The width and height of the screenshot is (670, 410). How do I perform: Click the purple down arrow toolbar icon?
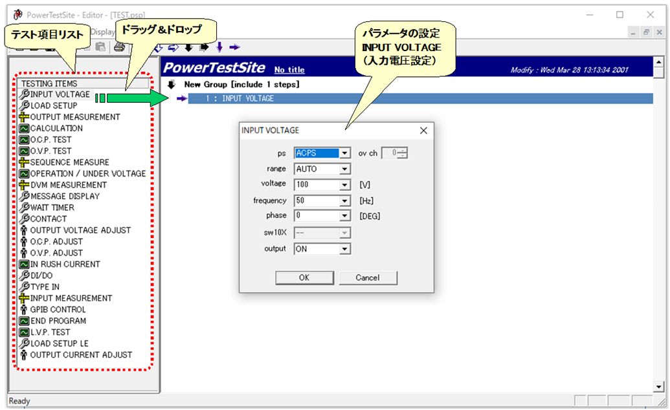click(x=219, y=47)
